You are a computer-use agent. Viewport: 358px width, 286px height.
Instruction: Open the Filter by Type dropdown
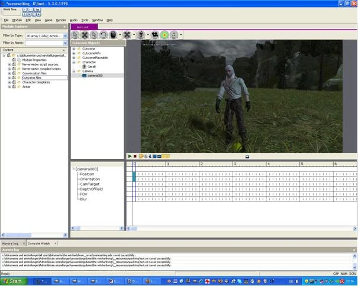[x=65, y=36]
